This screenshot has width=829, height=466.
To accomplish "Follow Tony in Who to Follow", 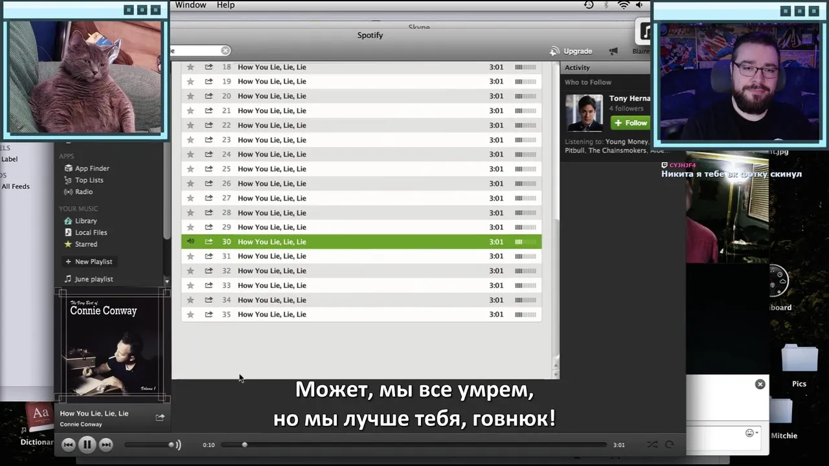I will click(630, 123).
